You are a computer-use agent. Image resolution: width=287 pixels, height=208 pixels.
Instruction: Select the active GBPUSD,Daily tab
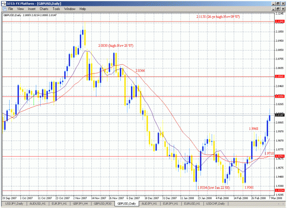pyautogui.click(x=127, y=203)
